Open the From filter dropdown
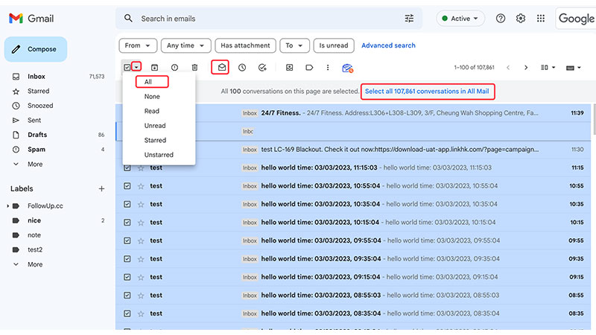Image resolution: width=596 pixels, height=335 pixels. pos(138,45)
